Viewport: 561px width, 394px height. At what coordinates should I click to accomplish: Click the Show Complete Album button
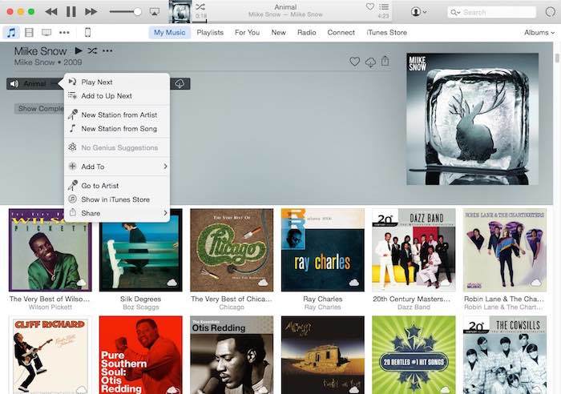pos(40,108)
